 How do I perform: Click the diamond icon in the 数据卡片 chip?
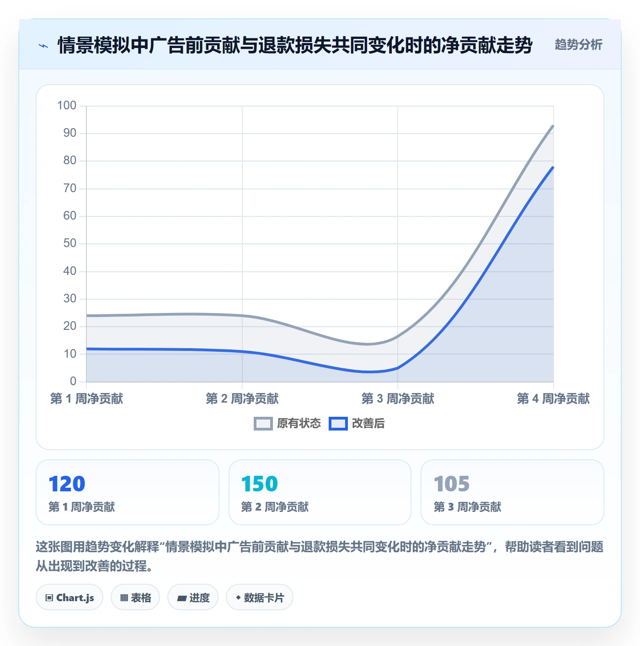coord(238,598)
